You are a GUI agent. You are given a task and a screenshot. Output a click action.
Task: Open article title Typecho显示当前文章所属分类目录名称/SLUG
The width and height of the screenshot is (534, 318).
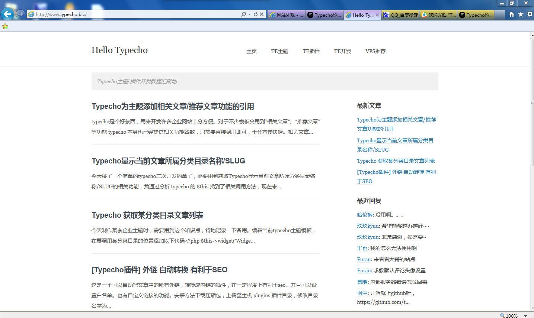coord(168,161)
